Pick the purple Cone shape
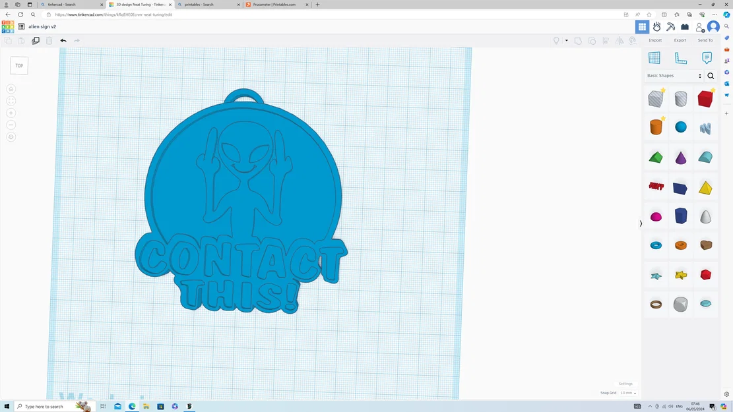The width and height of the screenshot is (733, 412). [681, 158]
